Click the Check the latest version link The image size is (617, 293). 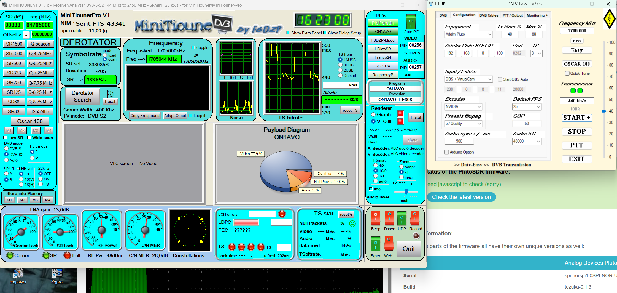[461, 197]
